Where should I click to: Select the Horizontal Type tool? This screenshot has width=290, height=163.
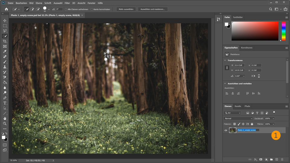point(5,103)
